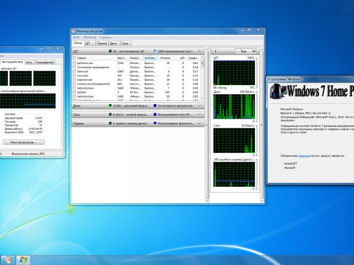
Task: Select the Сеть tab in Task Manager
Action: tap(29, 62)
